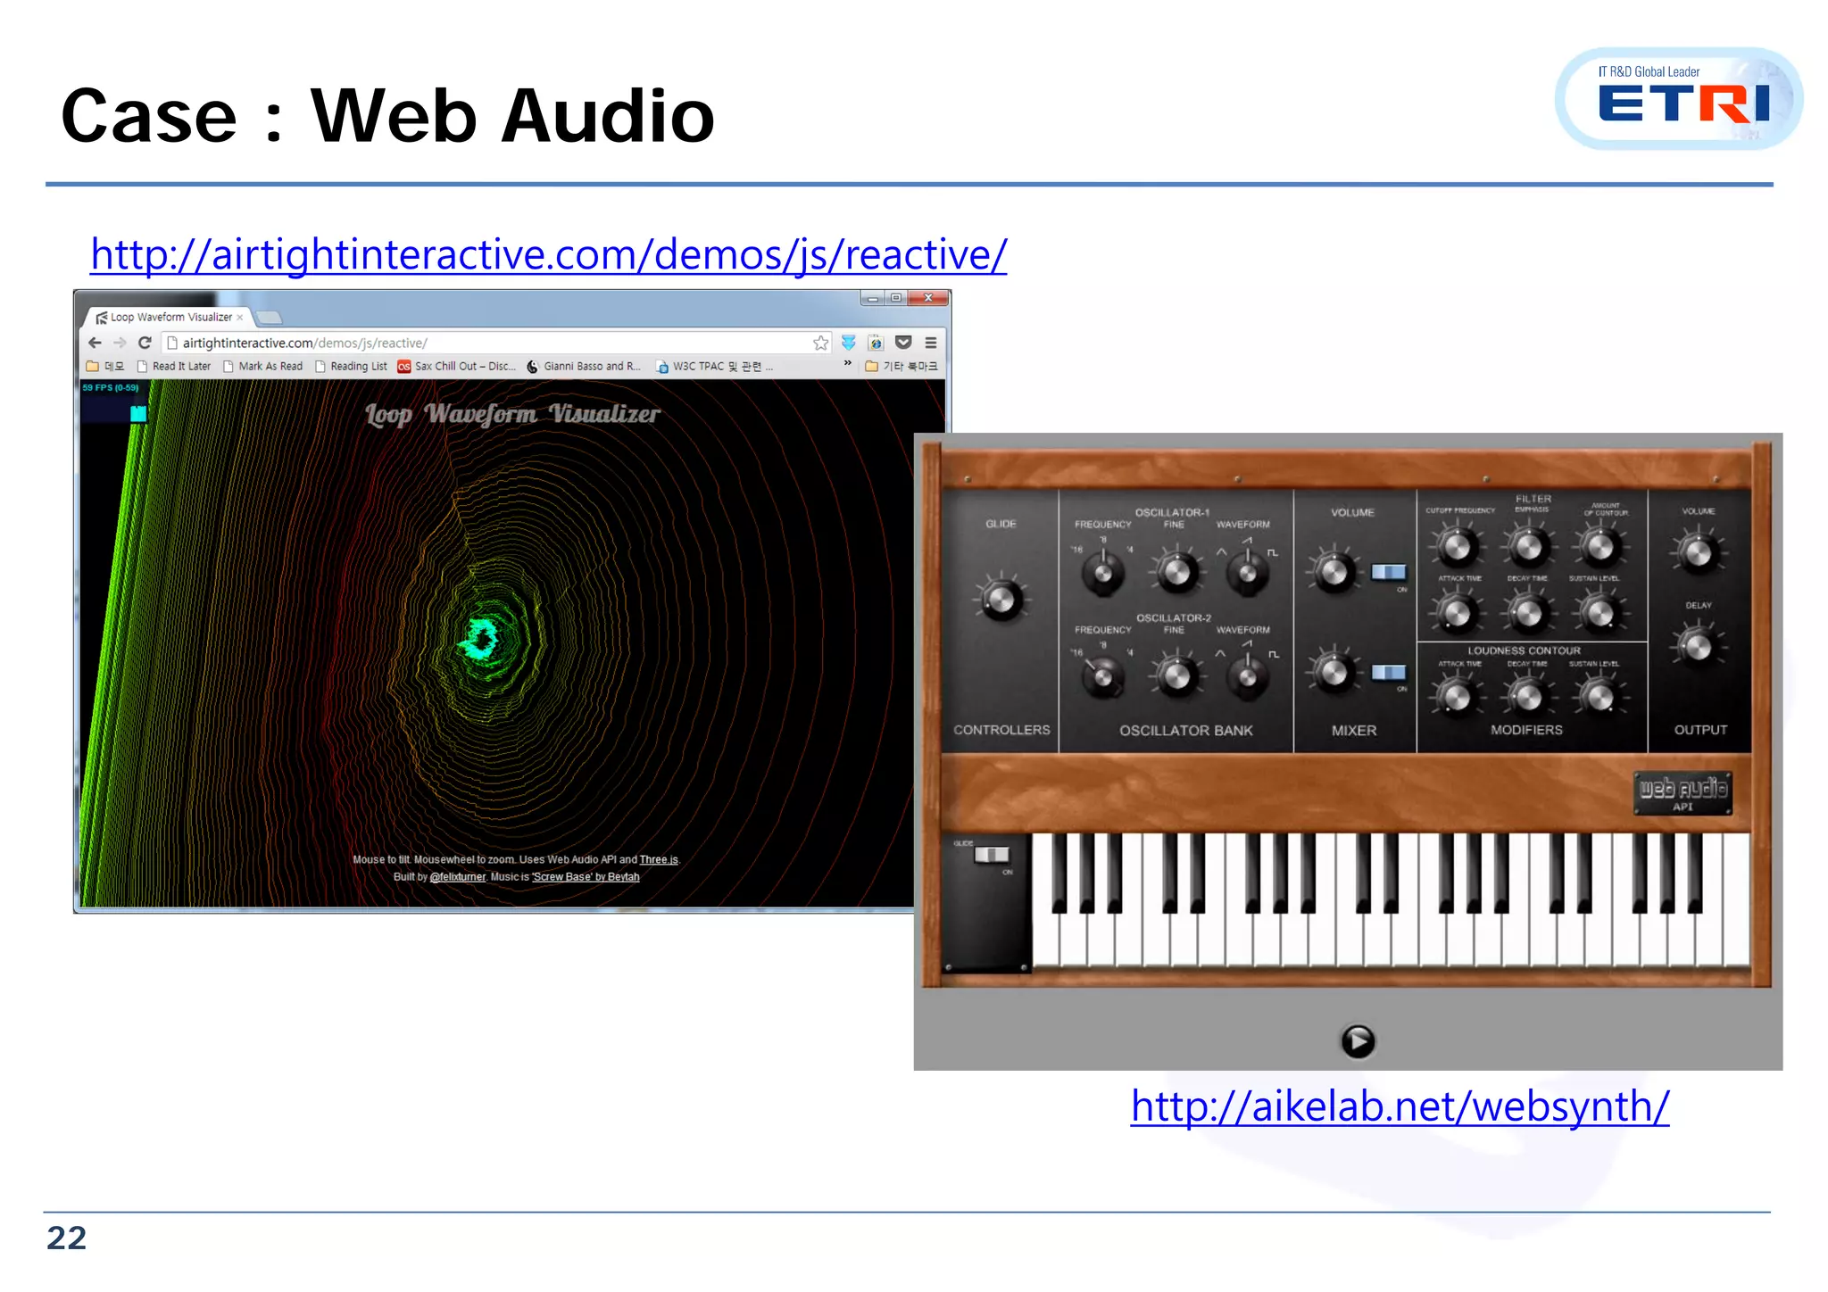Click the Loudness Contour Attack Time knob
1828x1292 pixels.
1457,697
